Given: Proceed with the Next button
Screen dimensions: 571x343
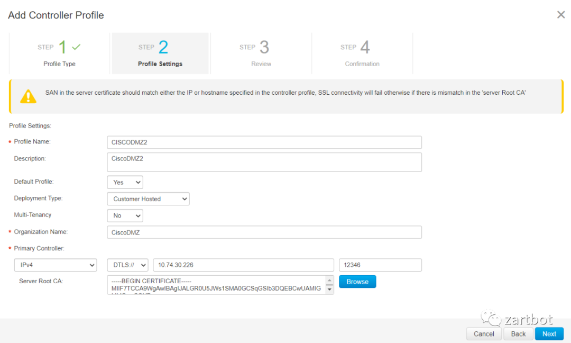Looking at the screenshot, I should click(x=549, y=334).
